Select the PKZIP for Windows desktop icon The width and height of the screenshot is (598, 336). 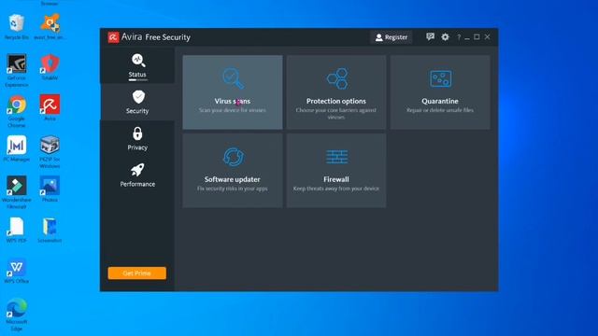(x=50, y=152)
